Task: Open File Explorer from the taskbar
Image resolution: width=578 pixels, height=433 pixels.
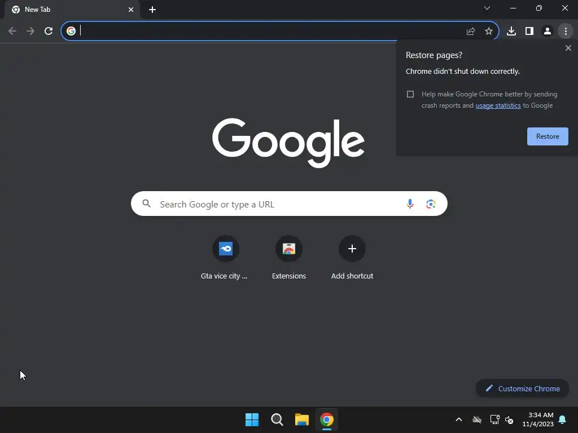Action: tap(301, 419)
